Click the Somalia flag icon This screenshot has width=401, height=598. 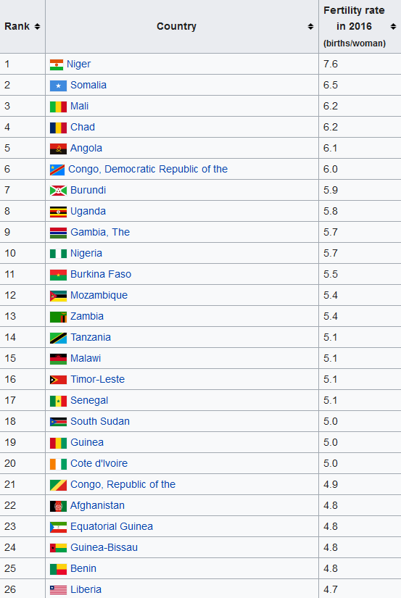(x=59, y=86)
